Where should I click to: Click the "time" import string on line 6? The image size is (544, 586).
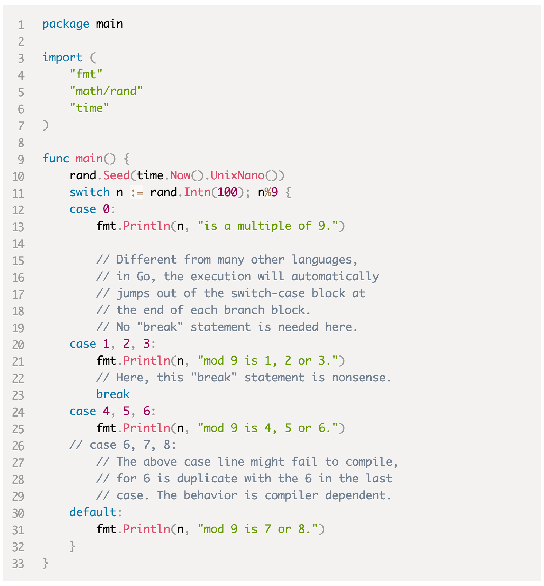pos(89,108)
